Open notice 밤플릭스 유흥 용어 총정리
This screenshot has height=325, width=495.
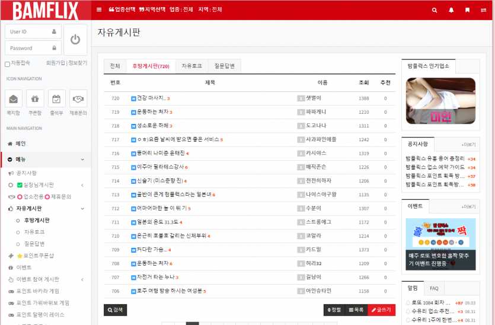[x=435, y=158]
